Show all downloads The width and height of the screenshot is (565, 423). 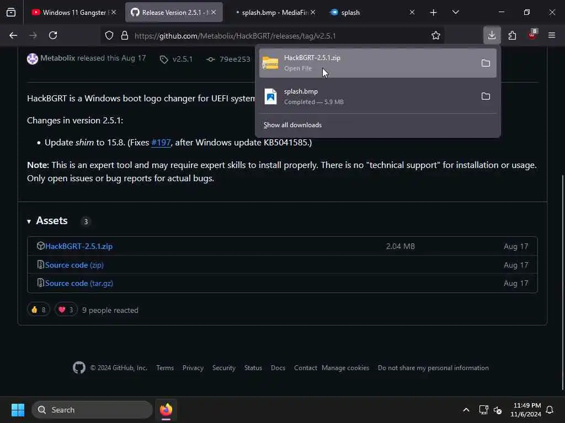pos(292,125)
